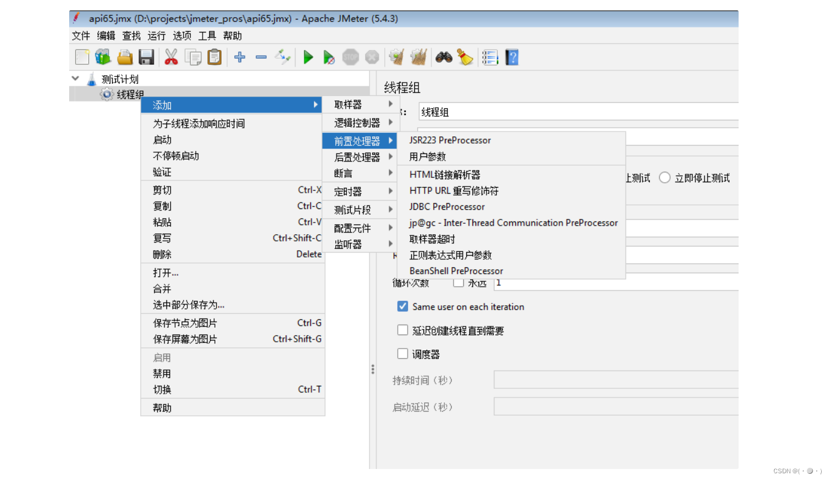Click the Collapse All minus icon
Viewport: 831px width, 480px height.
tap(261, 57)
